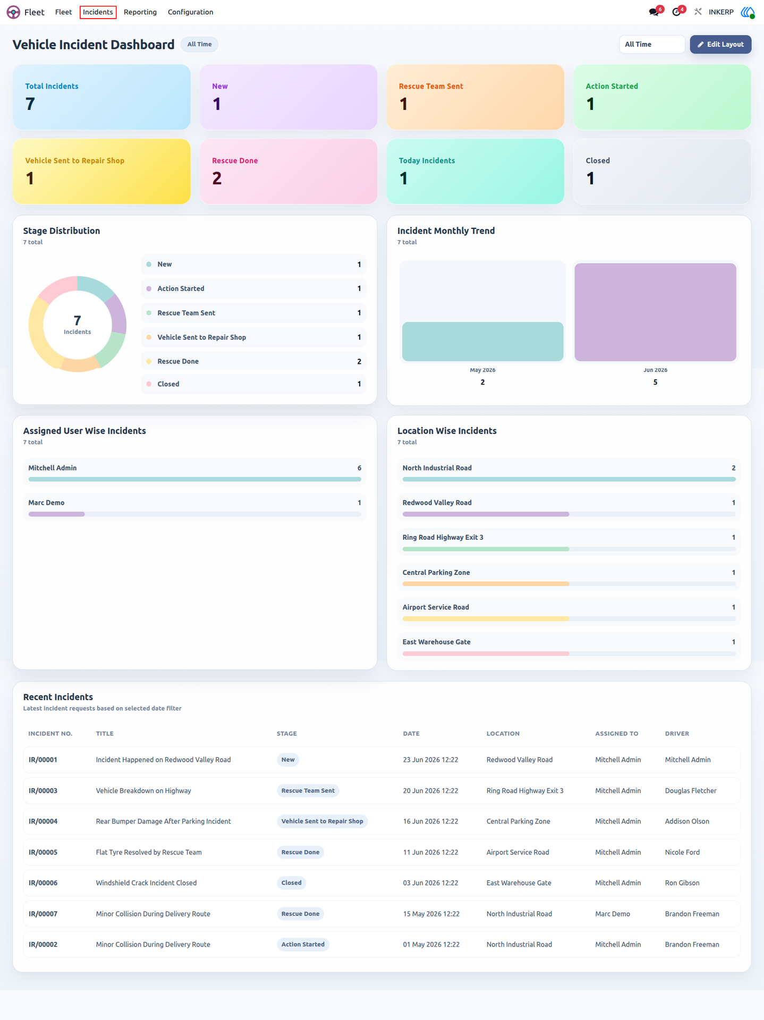Viewport: 764px width, 1020px height.
Task: Click the Rescue Team Sent stage badge
Action: coord(308,790)
